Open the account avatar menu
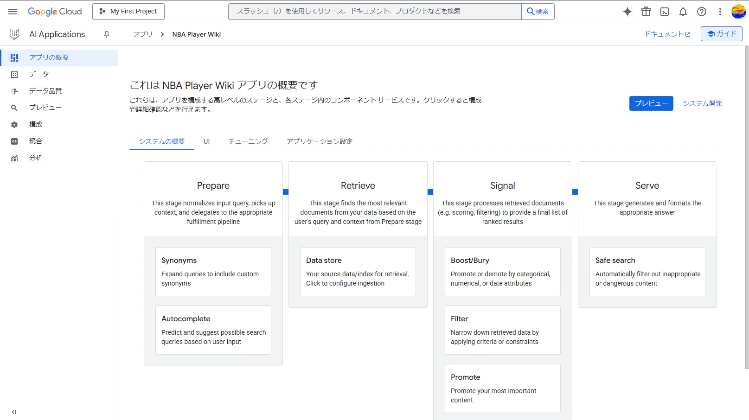 click(738, 12)
